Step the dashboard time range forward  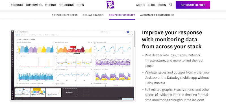tap(130, 32)
